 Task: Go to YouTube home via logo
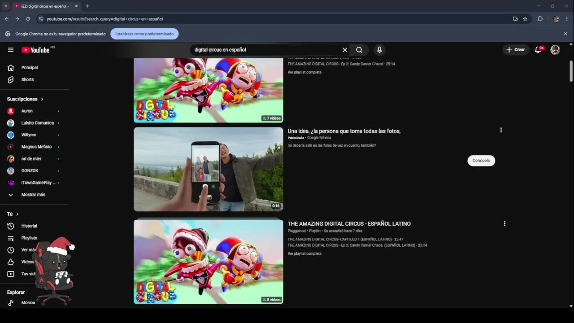[x=35, y=50]
